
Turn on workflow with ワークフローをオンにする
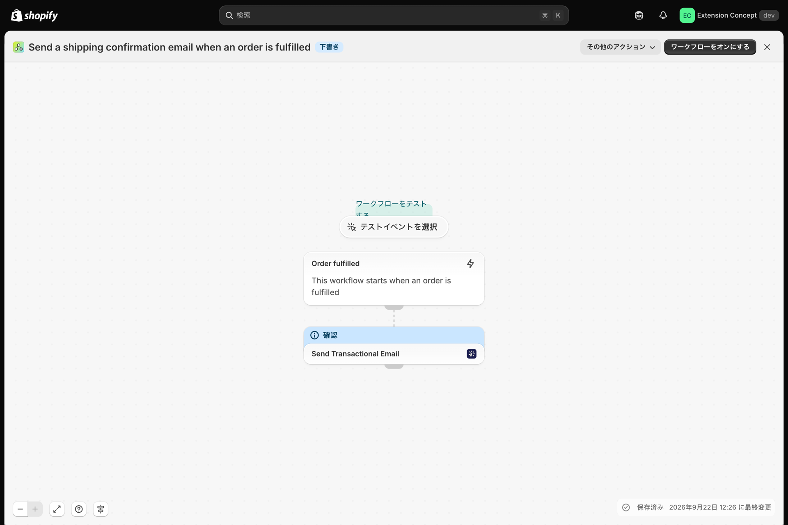(x=710, y=47)
